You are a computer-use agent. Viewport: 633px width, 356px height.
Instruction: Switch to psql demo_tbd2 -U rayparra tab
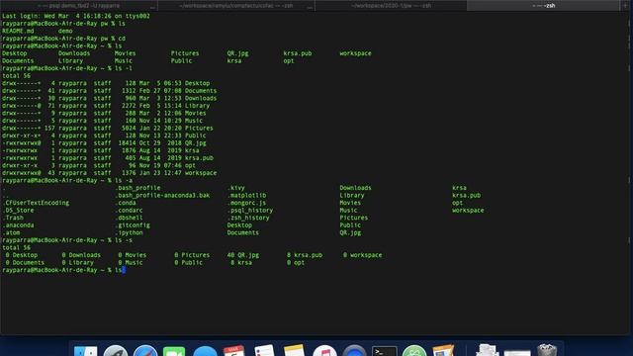[x=79, y=6]
